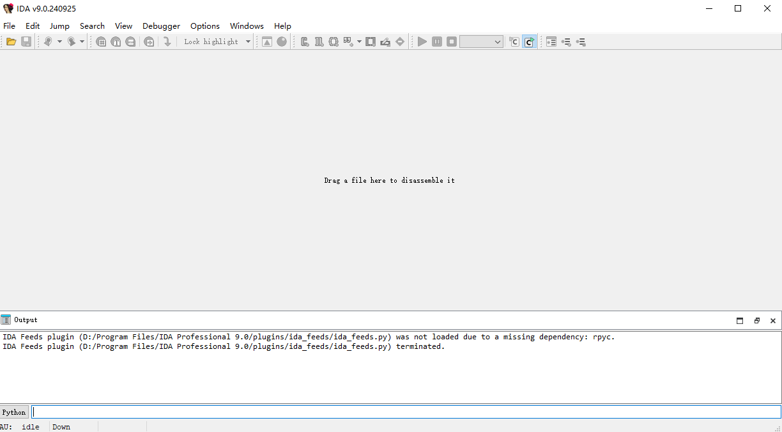This screenshot has height=432, width=782.
Task: Minimize the IDA window
Action: click(x=709, y=8)
